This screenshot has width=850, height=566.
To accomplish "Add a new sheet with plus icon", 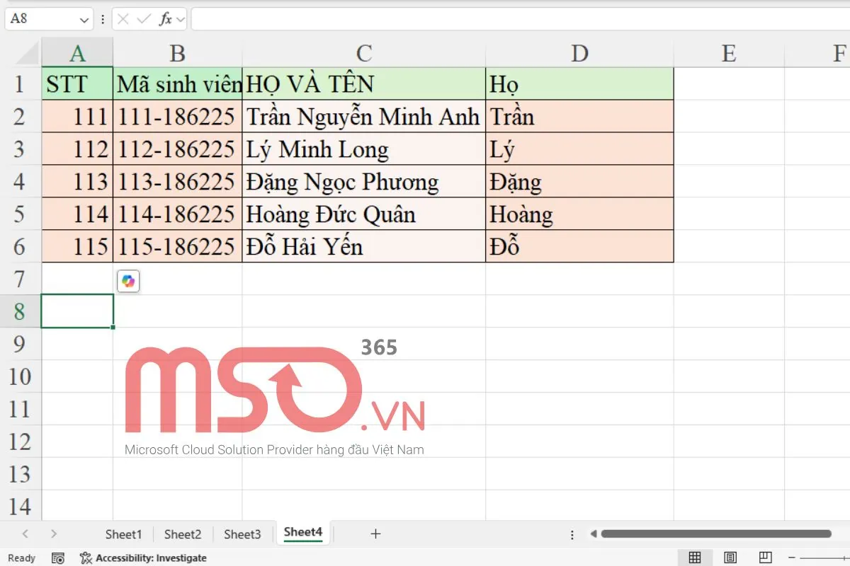I will coord(375,534).
